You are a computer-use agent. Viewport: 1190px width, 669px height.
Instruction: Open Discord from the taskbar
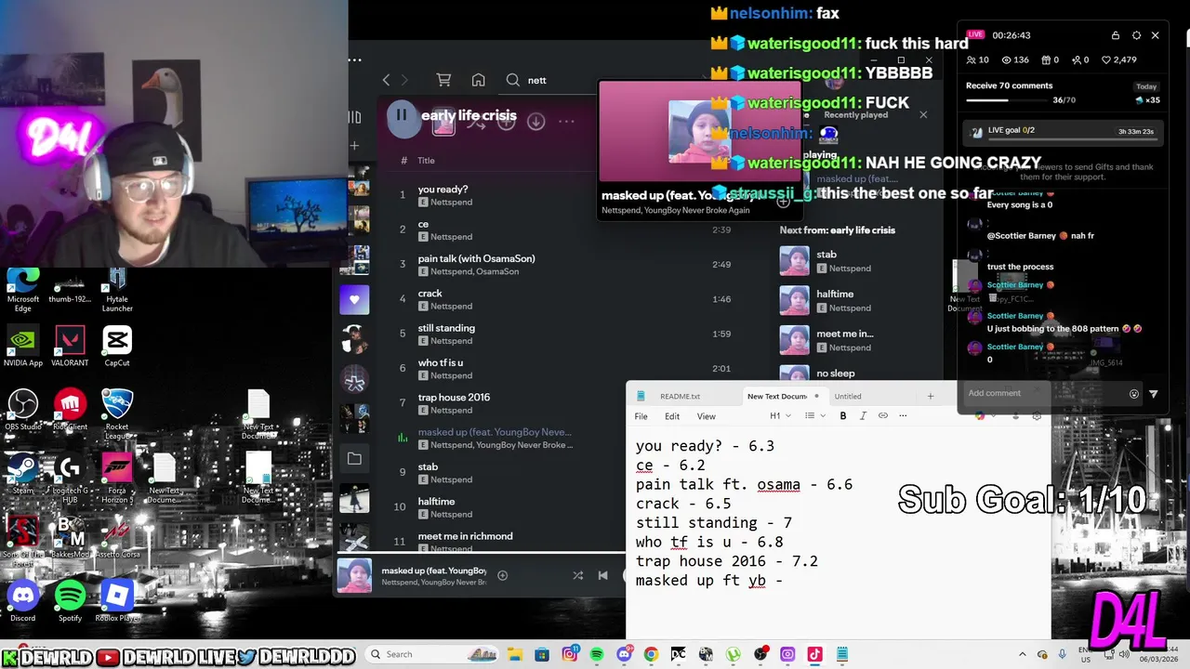(x=624, y=654)
